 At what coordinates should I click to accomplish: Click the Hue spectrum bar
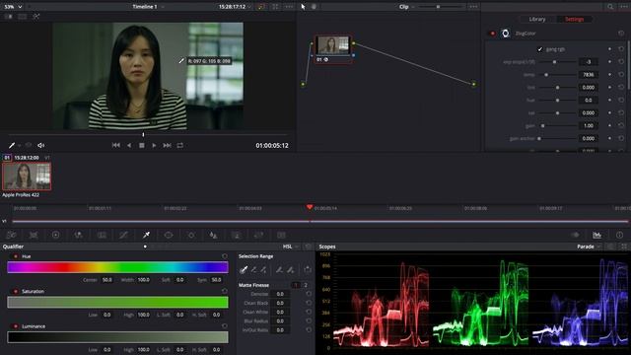pos(117,267)
